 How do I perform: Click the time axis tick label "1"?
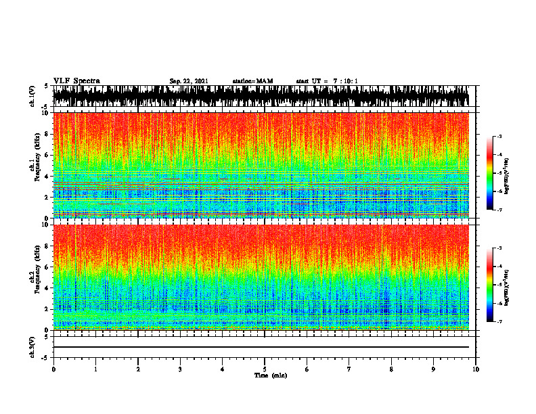pyautogui.click(x=95, y=369)
